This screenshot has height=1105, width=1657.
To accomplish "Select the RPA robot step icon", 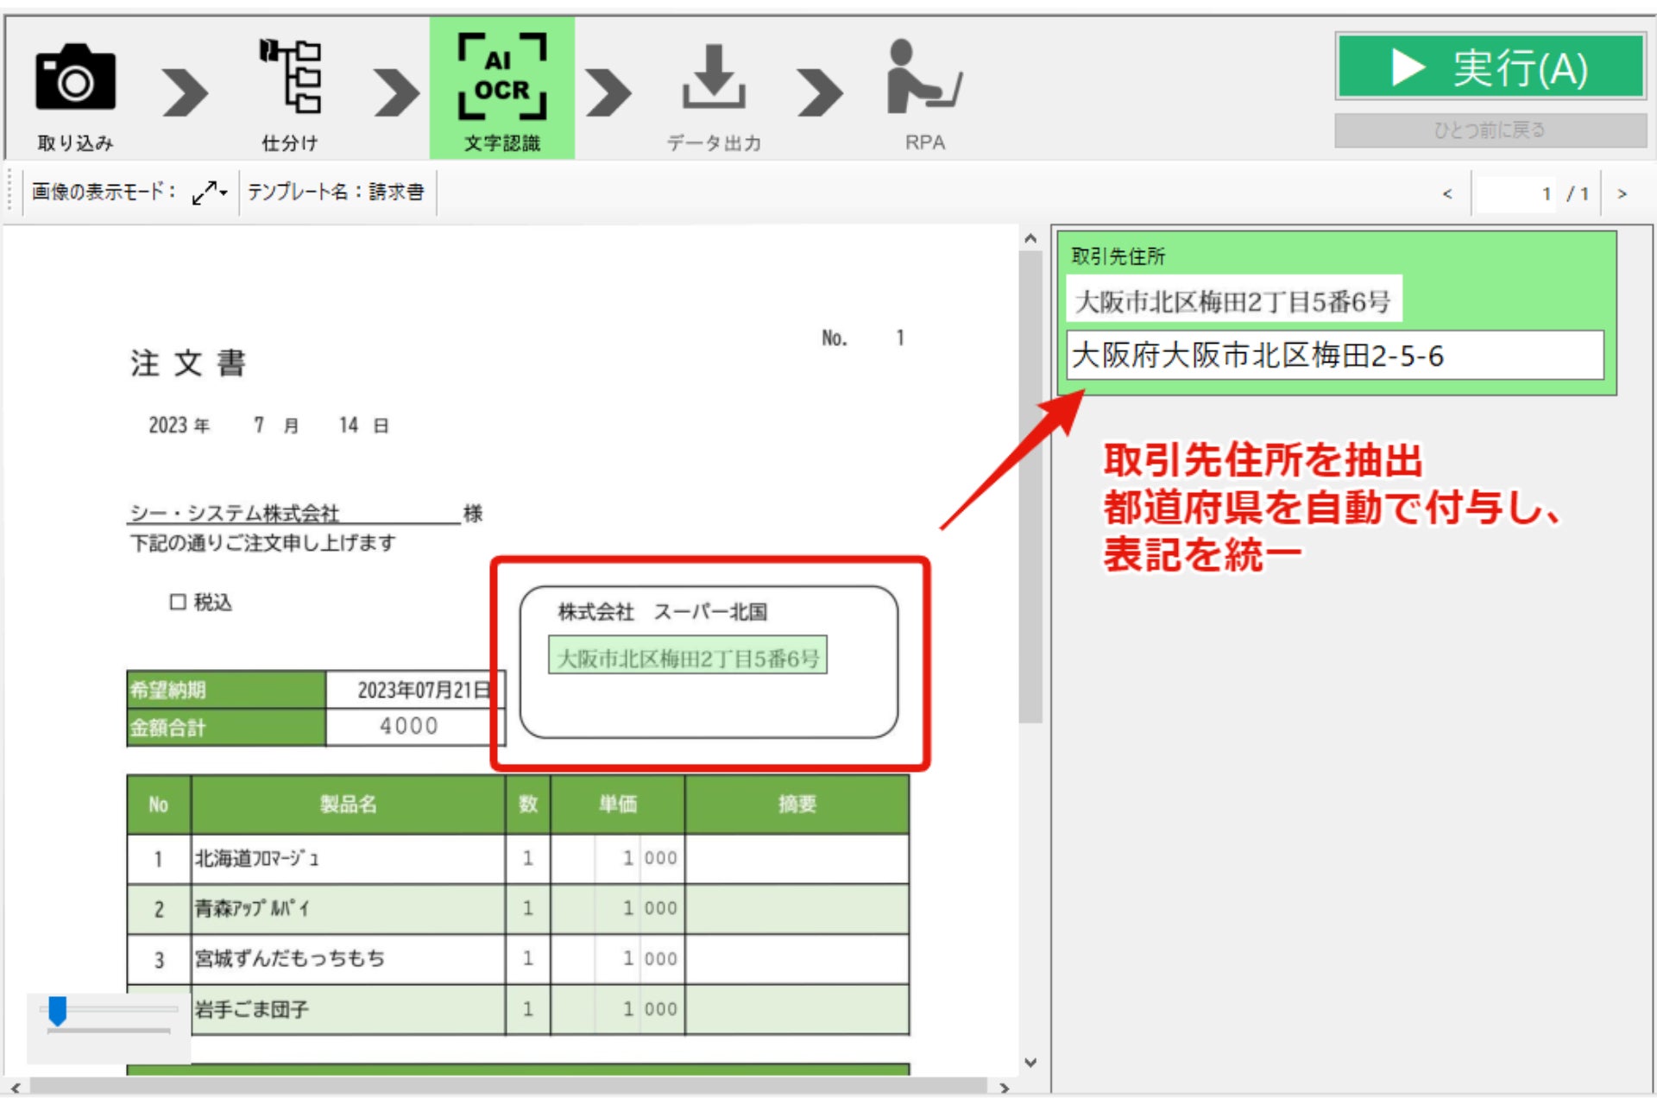I will [x=923, y=78].
